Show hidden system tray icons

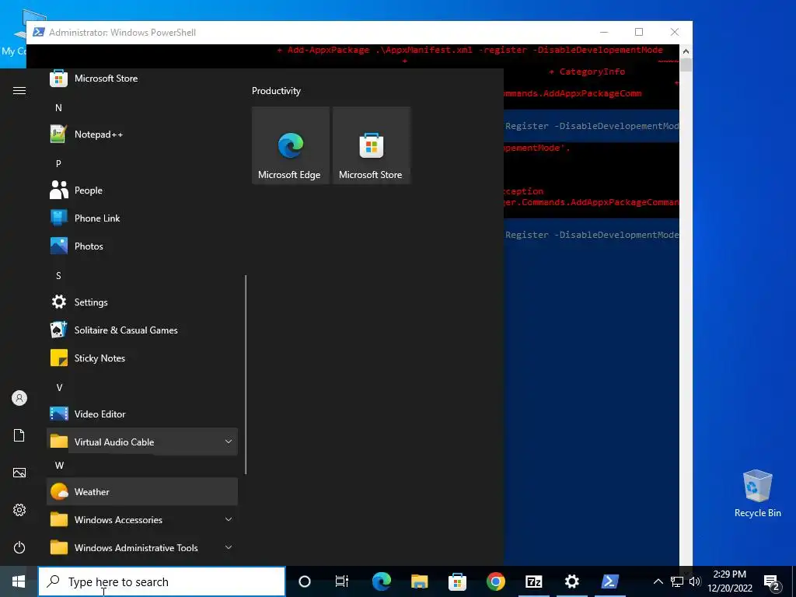point(658,581)
